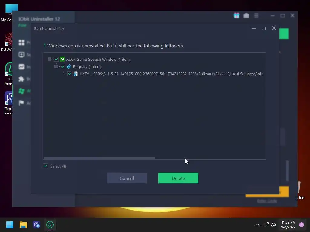This screenshot has width=310, height=232.
Task: Open the hamburger menu in main window
Action: [x=256, y=15]
